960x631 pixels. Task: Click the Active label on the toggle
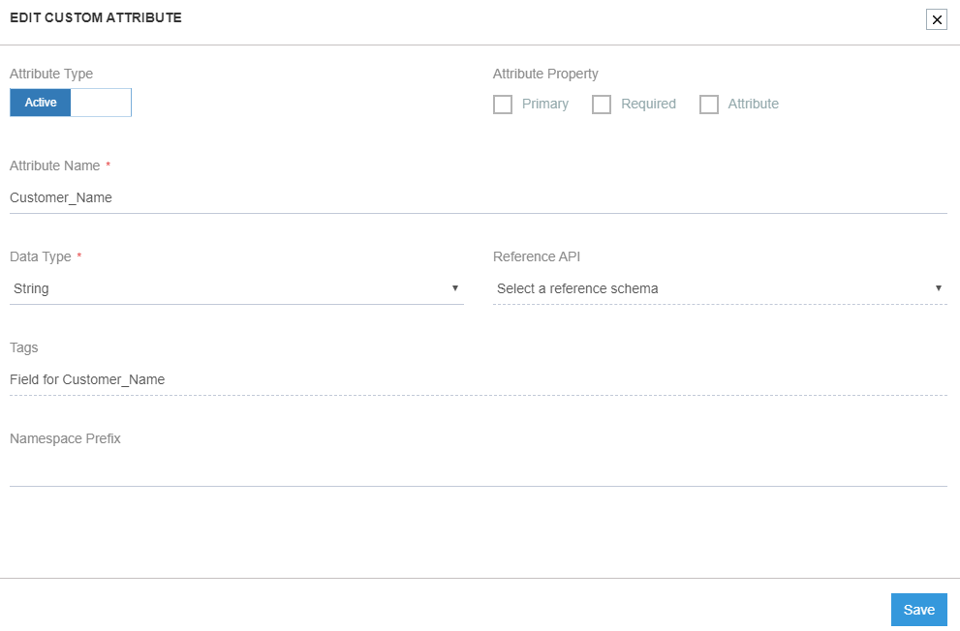click(x=40, y=102)
